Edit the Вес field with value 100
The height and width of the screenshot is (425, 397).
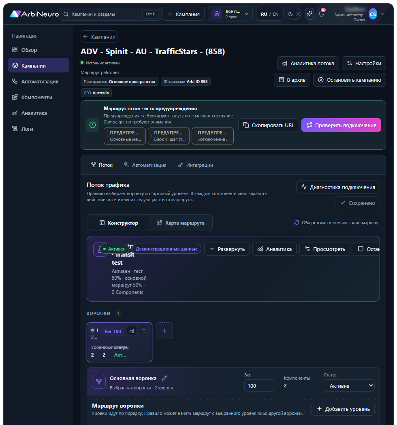click(259, 386)
